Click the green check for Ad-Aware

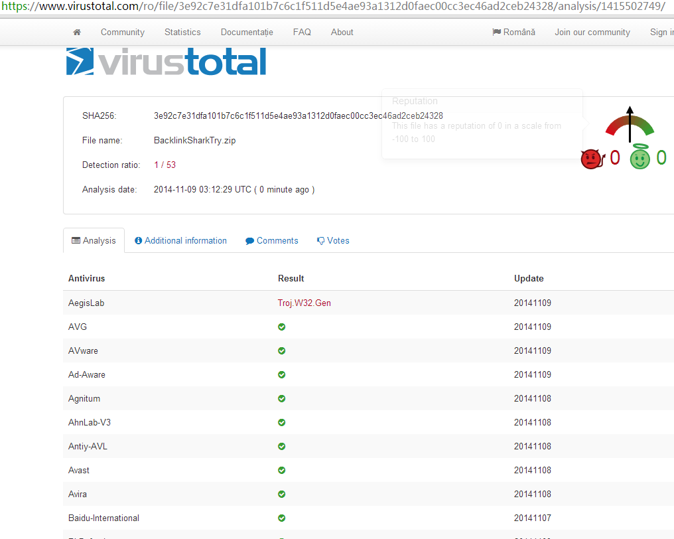(x=281, y=374)
